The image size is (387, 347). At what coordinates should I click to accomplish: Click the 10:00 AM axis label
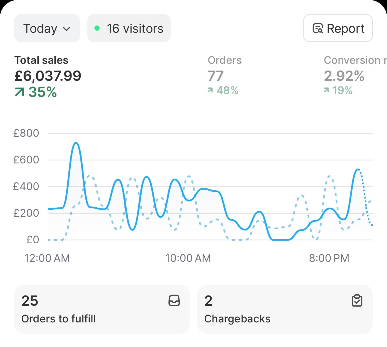point(188,258)
